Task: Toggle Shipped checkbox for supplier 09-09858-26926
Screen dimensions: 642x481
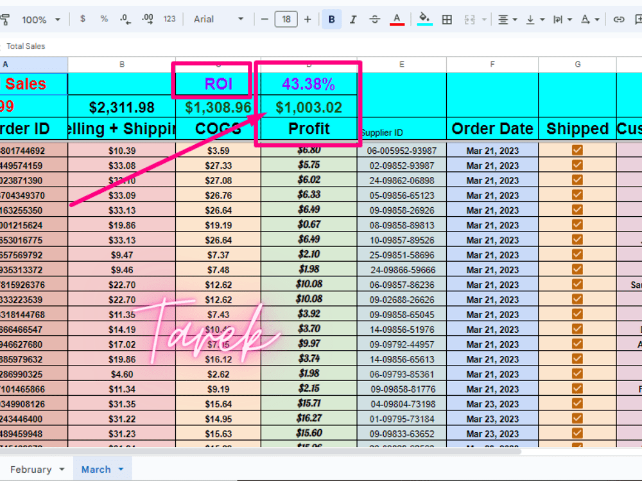Action: [x=577, y=210]
